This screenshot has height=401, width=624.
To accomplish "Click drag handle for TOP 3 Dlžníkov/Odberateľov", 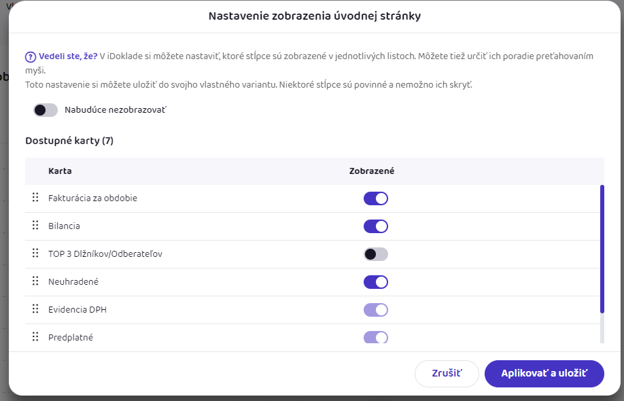I will (35, 254).
